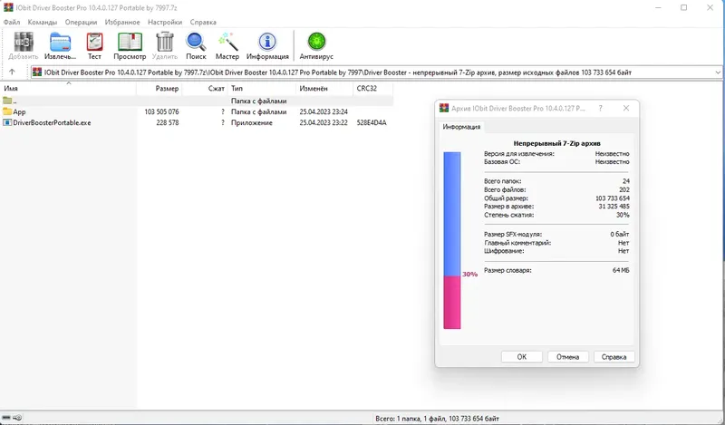Click the blue part of compression bar

point(451,214)
